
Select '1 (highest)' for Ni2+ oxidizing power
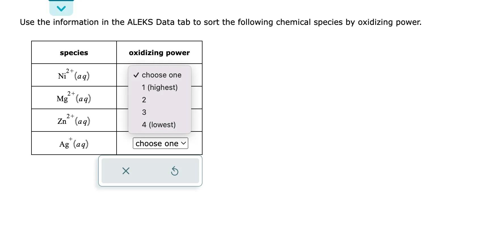tap(160, 87)
